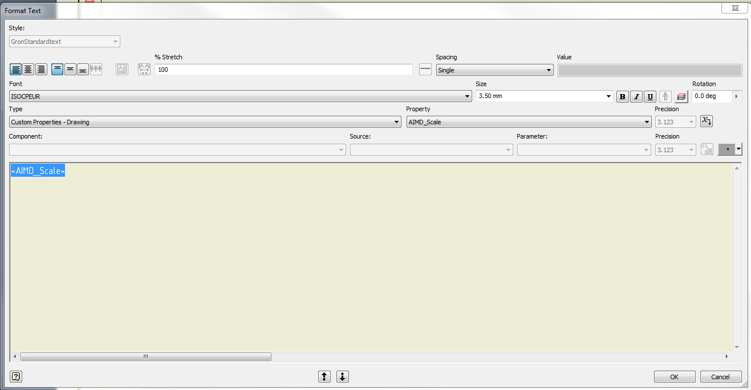Select left justification for the text
Screen dimensions: 751x390
pyautogui.click(x=15, y=70)
